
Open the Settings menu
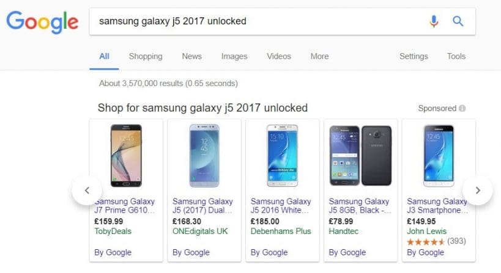414,56
